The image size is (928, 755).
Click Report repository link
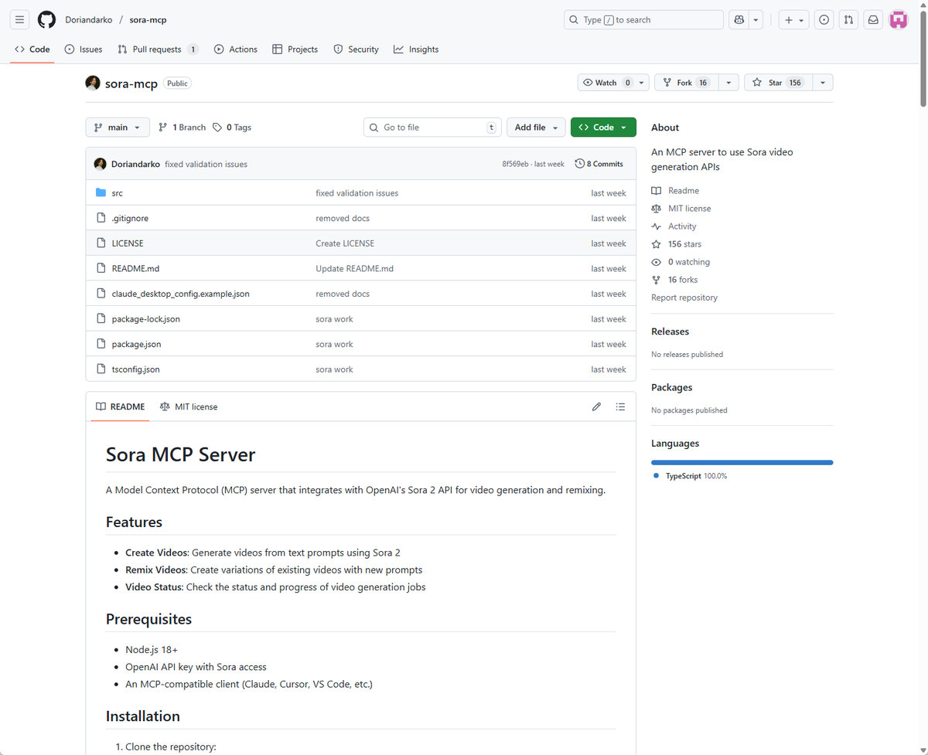(x=684, y=298)
